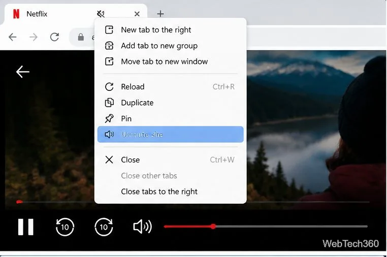The image size is (387, 257).
Task: Click the padlock site info icon
Action: (81, 37)
